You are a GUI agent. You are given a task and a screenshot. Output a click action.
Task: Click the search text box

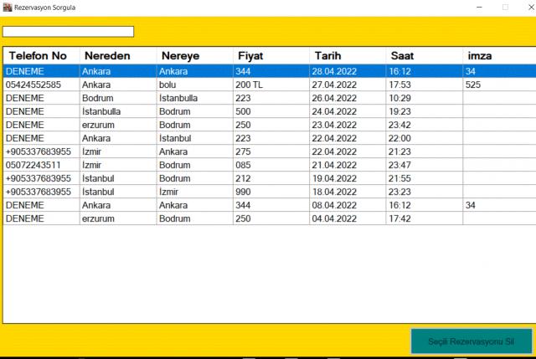tap(68, 32)
